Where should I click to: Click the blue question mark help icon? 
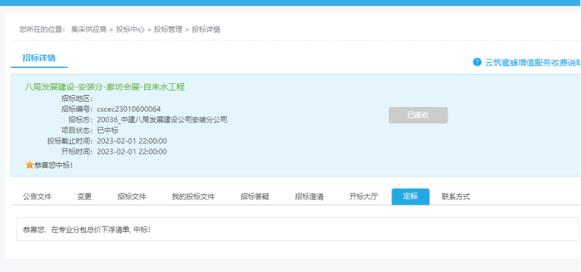click(477, 62)
